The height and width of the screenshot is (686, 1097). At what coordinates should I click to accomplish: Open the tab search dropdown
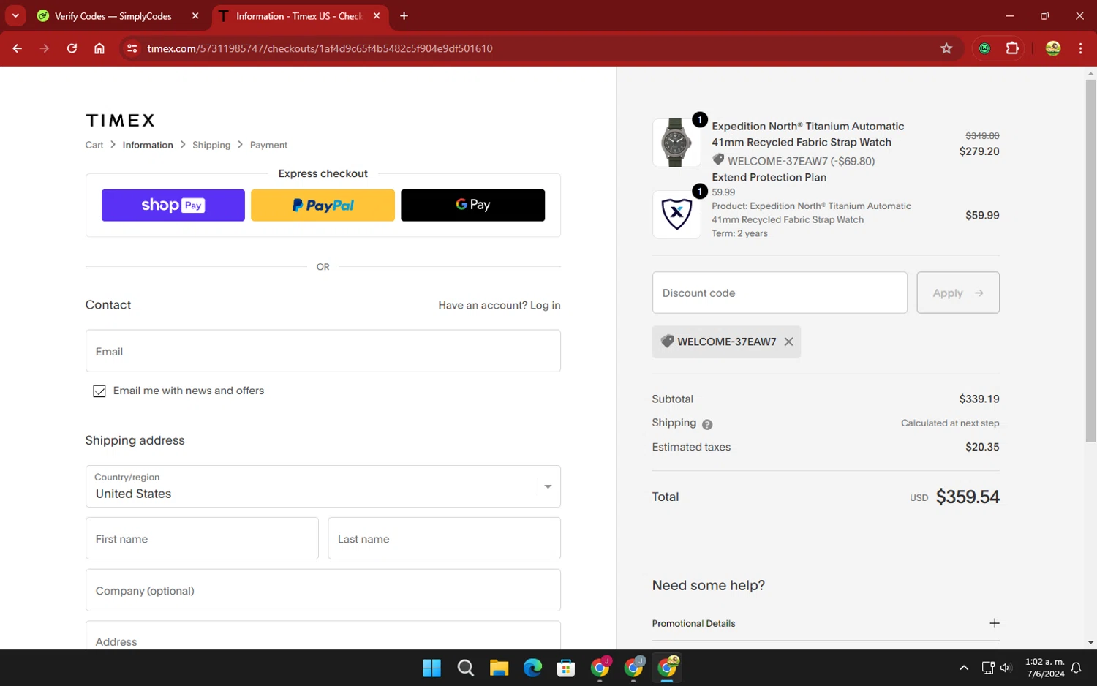click(15, 15)
